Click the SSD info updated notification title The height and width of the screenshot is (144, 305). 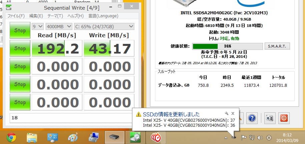point(171,114)
